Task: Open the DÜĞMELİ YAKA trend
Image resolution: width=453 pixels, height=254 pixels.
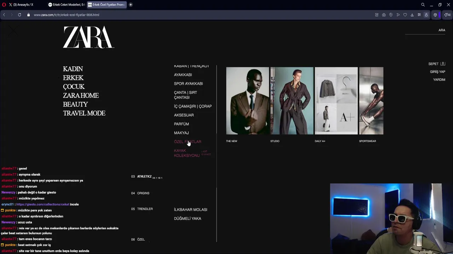Action: pyautogui.click(x=188, y=218)
